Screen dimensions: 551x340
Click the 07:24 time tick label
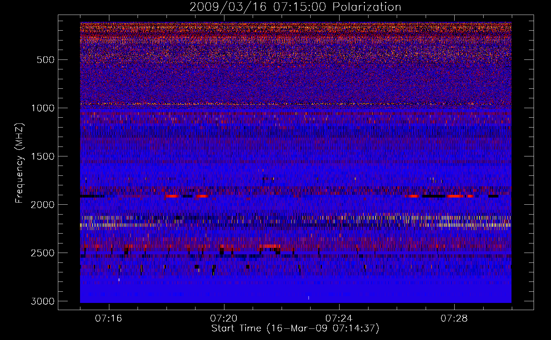click(x=339, y=319)
